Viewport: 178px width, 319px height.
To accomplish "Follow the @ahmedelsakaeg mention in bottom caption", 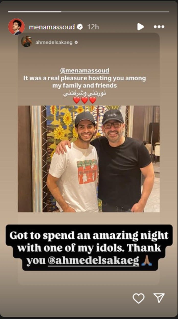I will click(93, 261).
